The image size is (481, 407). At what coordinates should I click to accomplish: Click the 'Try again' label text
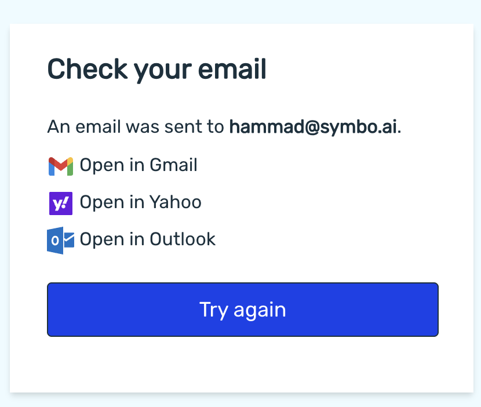[243, 310]
